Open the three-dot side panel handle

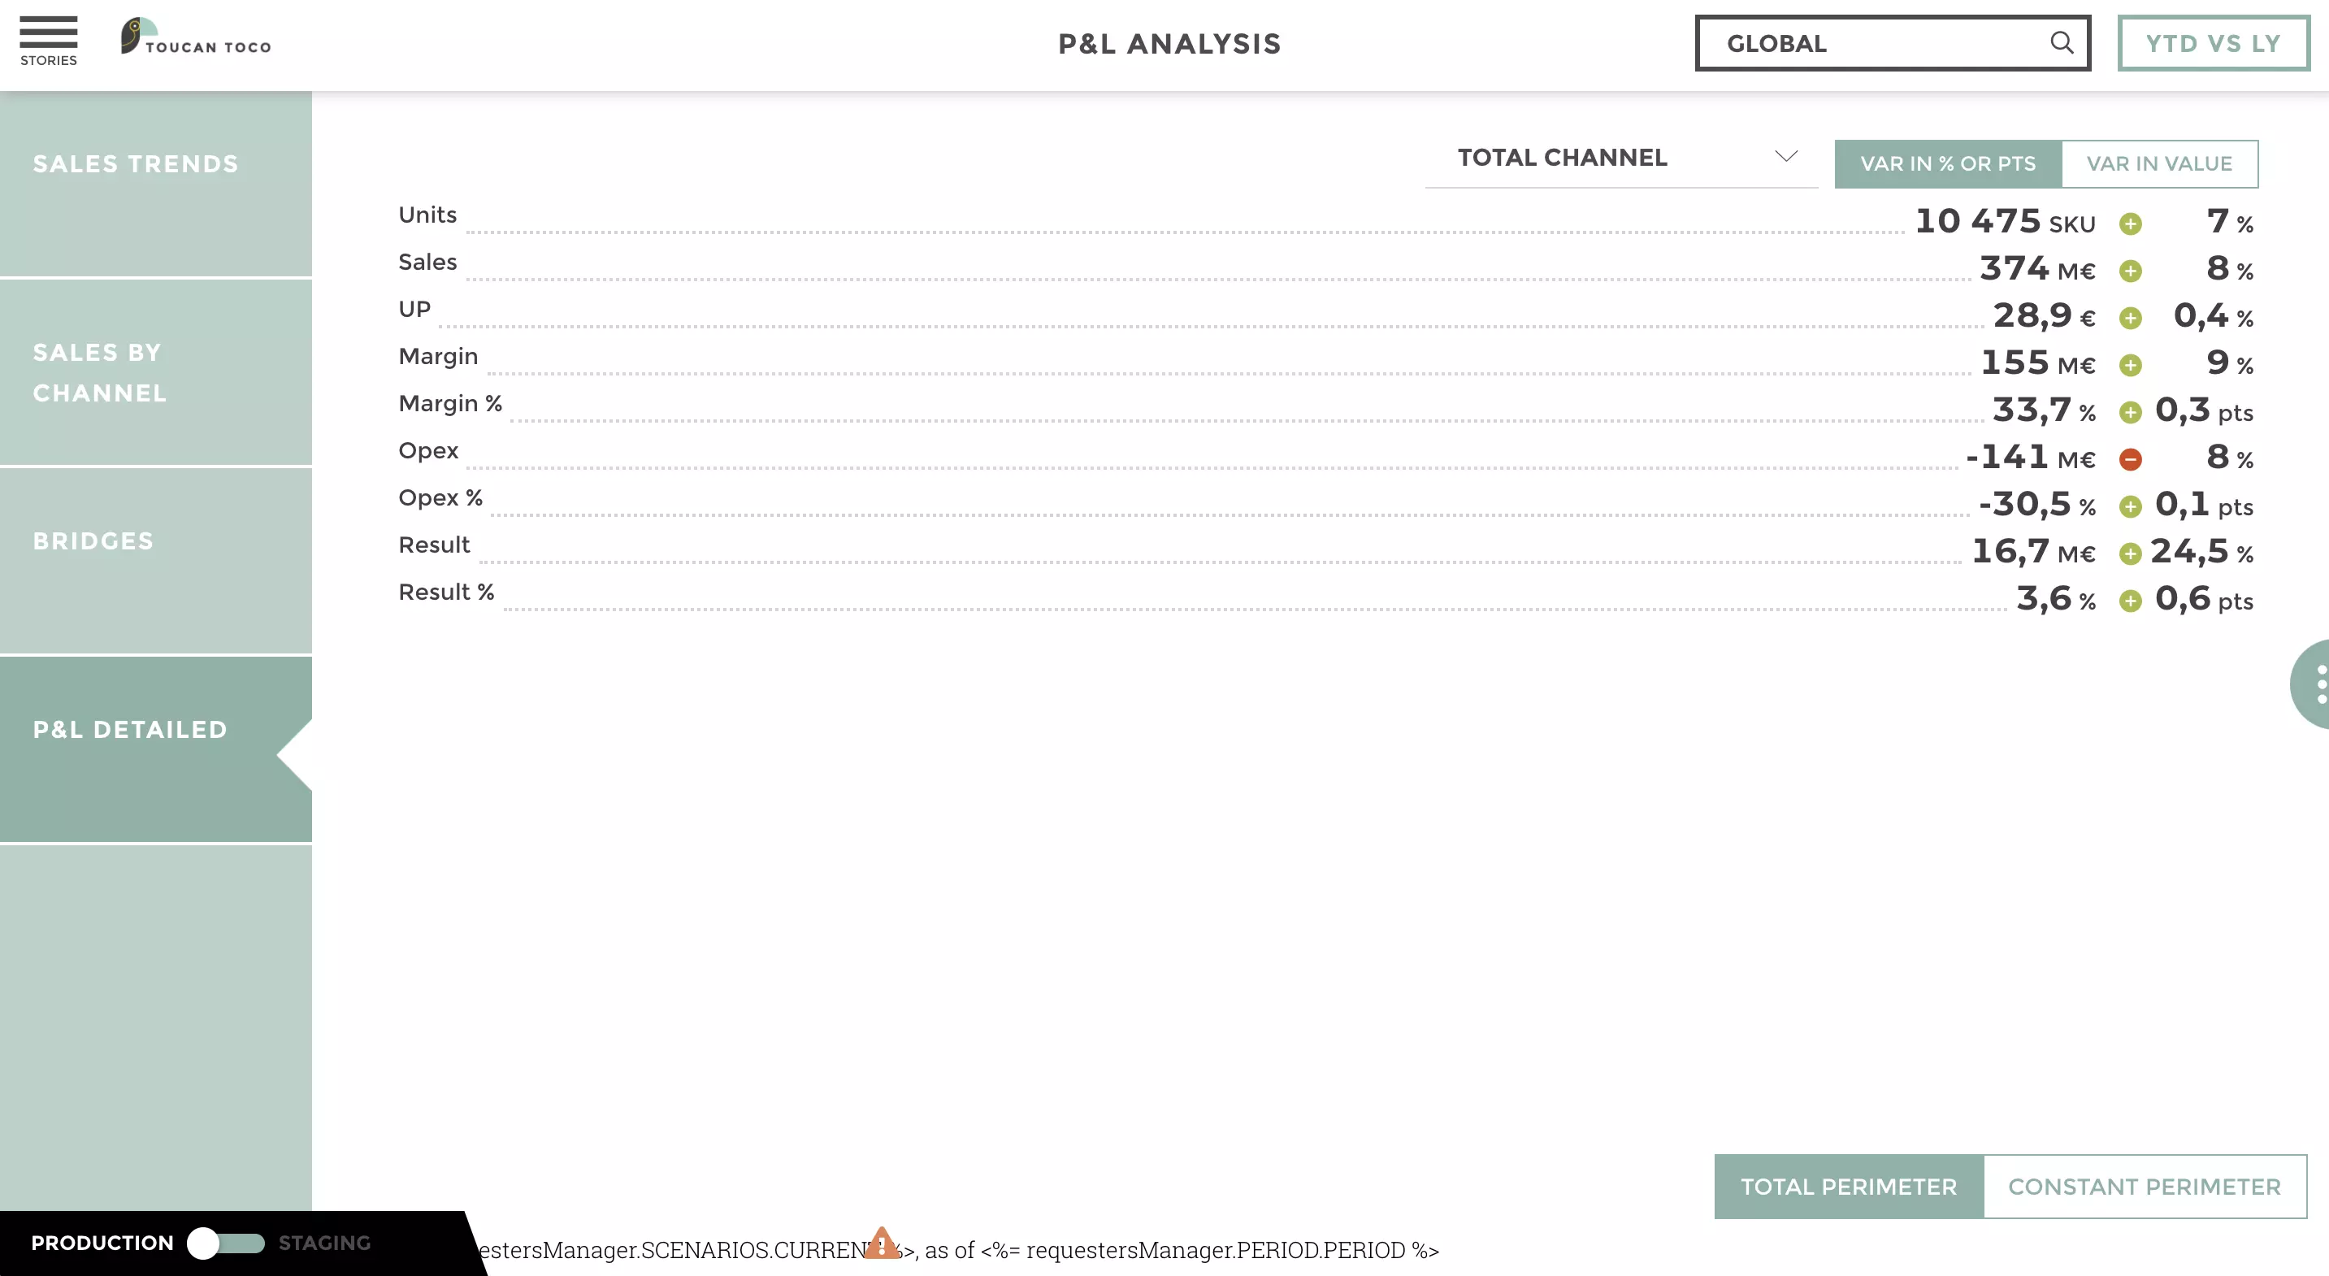click(2312, 684)
